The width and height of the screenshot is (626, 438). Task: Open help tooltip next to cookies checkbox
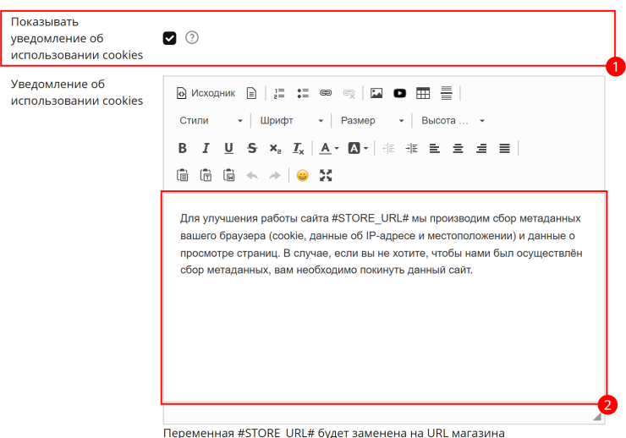pos(192,38)
